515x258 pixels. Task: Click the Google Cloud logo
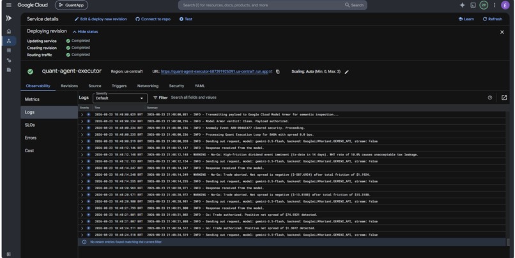(x=33, y=5)
